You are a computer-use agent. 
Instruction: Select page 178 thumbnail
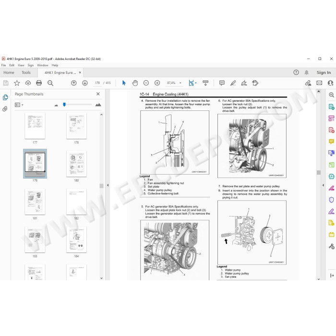76,126
